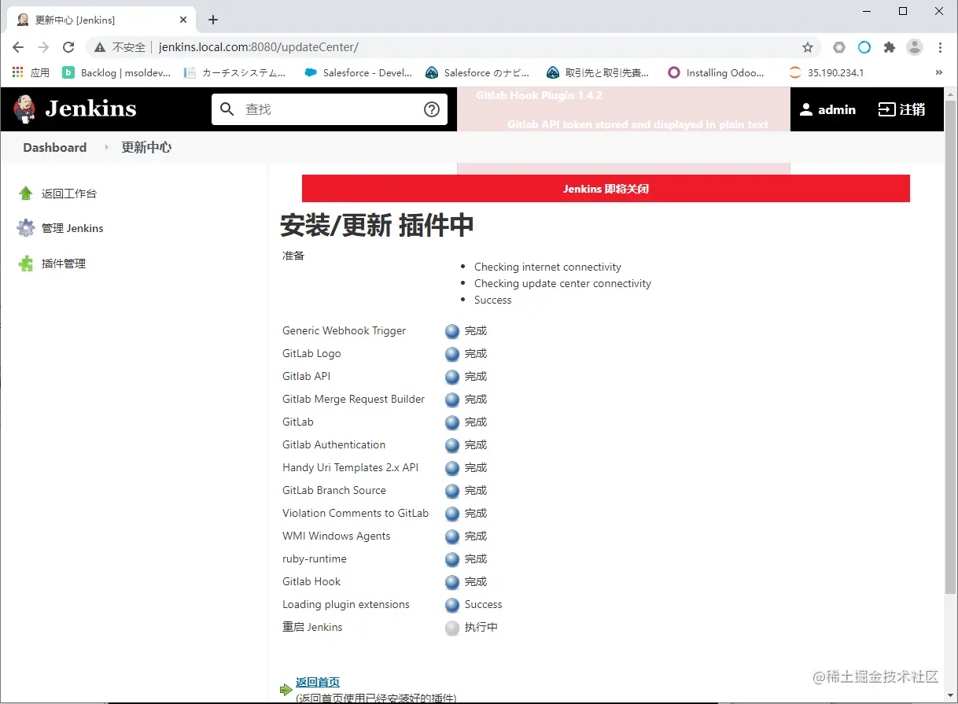
Task: Click the blue status ball for Gitlab Hook
Action: tap(452, 582)
